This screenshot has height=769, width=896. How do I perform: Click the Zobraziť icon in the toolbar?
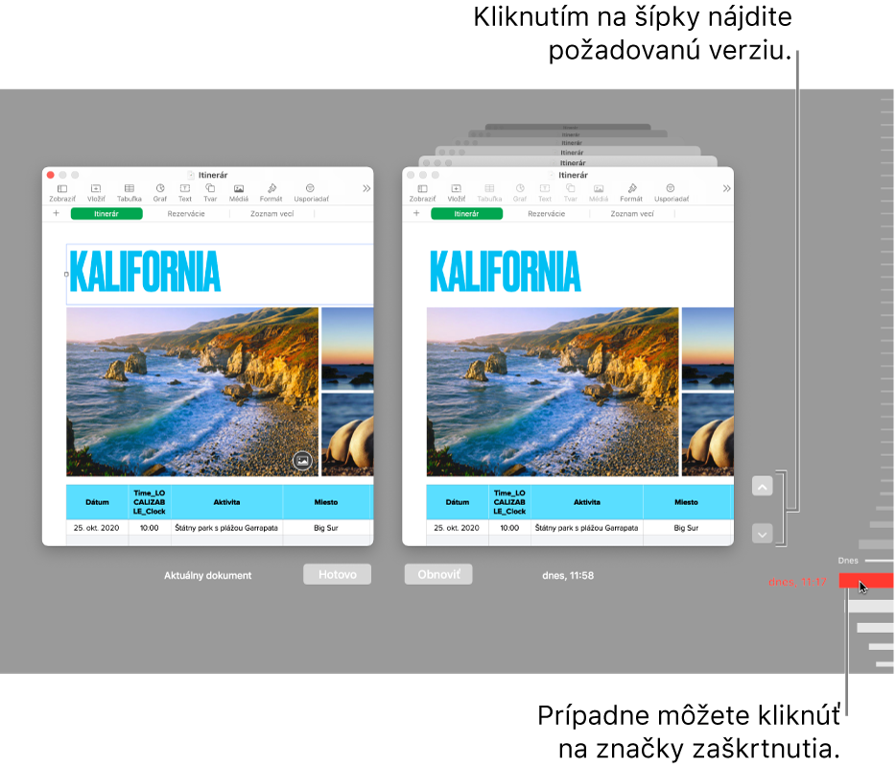click(62, 189)
